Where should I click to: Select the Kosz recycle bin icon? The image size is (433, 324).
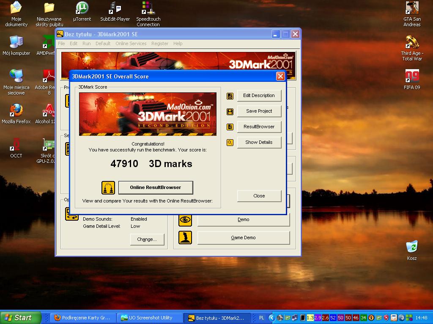point(412,251)
